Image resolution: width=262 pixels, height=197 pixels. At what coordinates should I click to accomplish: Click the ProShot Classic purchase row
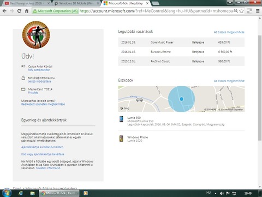(x=181, y=61)
